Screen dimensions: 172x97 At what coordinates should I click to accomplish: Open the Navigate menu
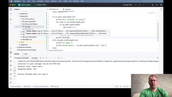pyautogui.click(x=40, y=1)
